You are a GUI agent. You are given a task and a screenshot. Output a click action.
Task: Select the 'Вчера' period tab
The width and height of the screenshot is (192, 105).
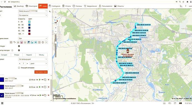click(x=17, y=55)
